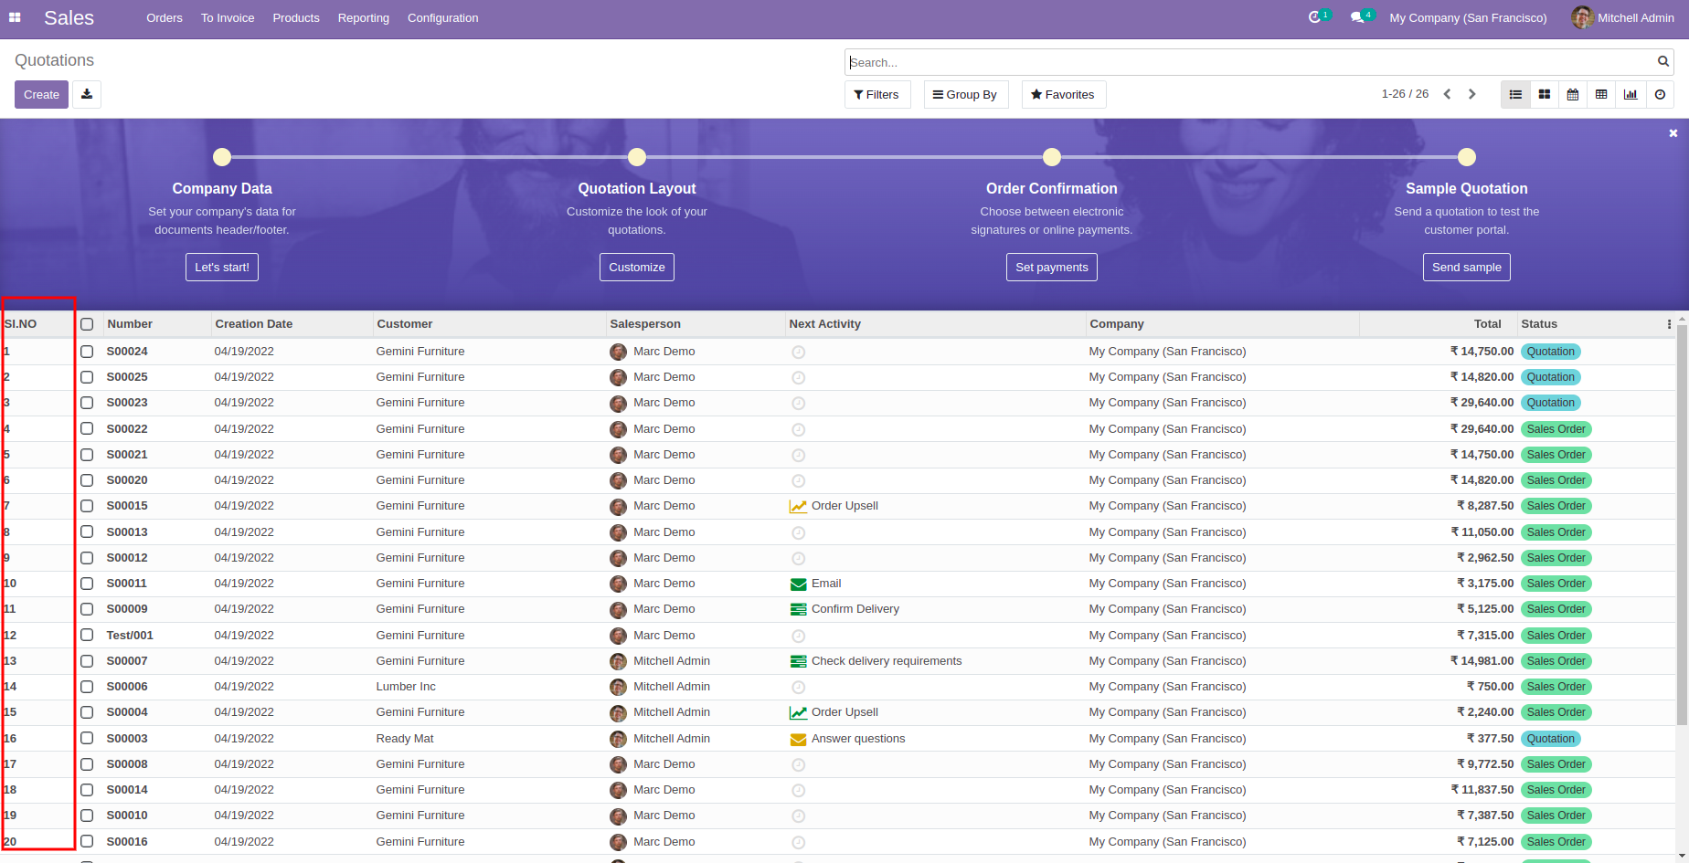Viewport: 1689px width, 863px height.
Task: Open the Favorites dropdown
Action: (x=1063, y=94)
